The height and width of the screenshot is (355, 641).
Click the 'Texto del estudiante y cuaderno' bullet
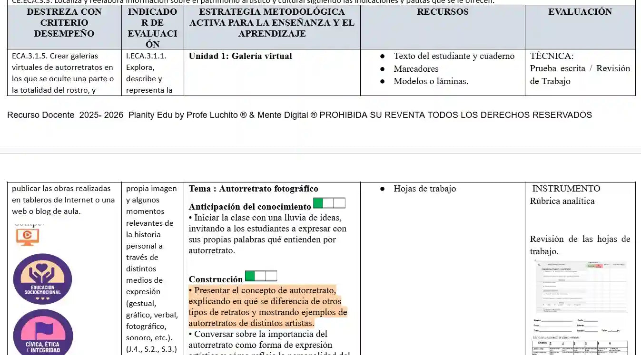[454, 56]
